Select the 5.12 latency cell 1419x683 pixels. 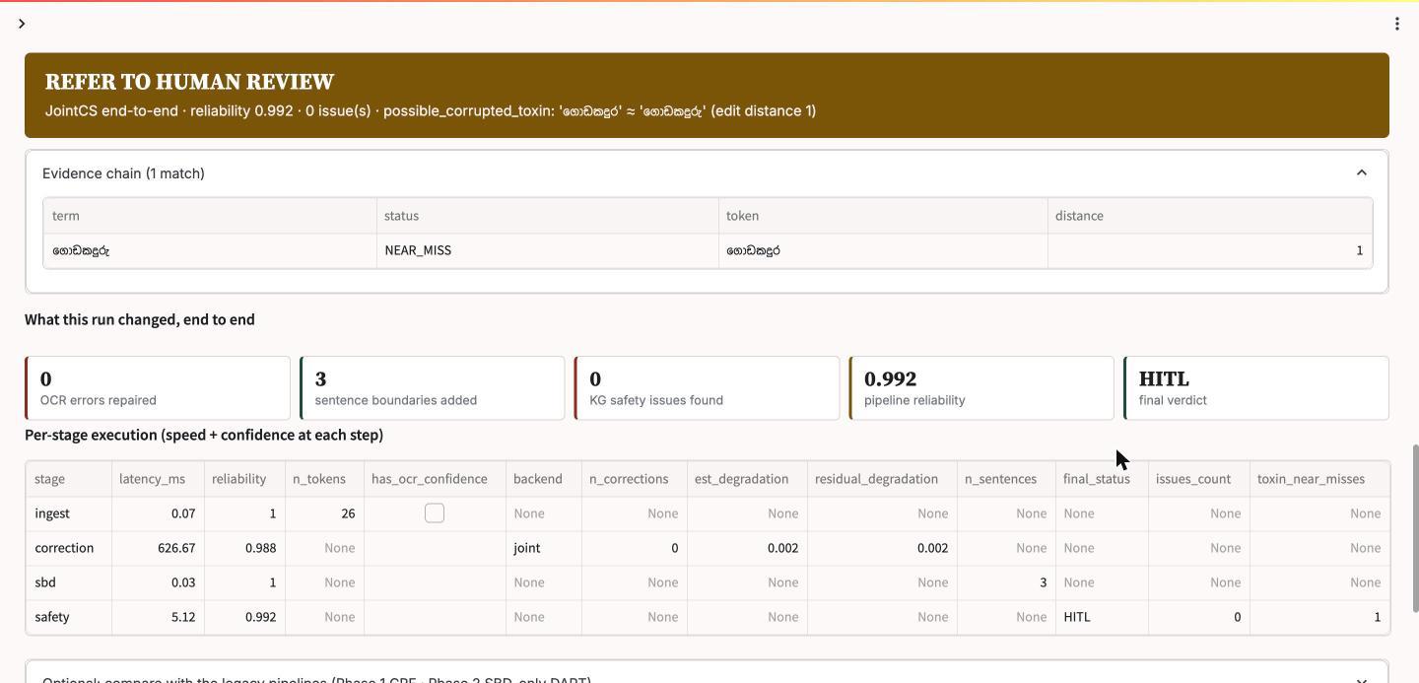(x=158, y=617)
